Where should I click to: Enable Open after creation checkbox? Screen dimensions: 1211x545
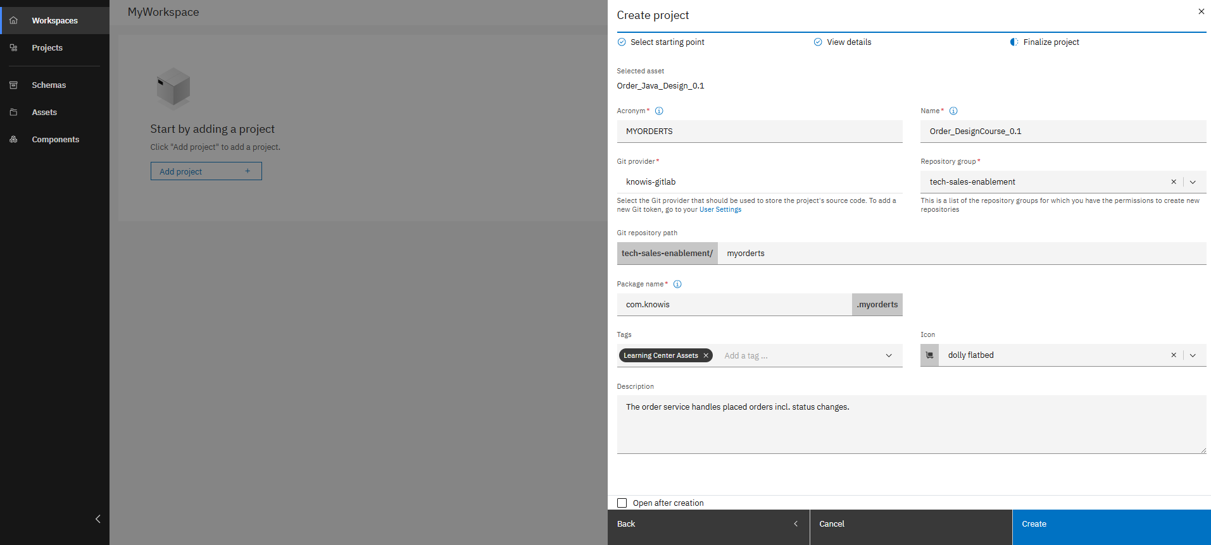click(622, 503)
